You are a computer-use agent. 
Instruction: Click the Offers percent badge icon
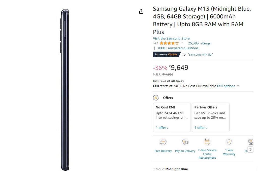(156, 98)
